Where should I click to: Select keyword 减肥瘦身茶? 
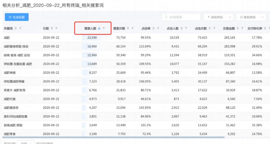[x=11, y=107]
